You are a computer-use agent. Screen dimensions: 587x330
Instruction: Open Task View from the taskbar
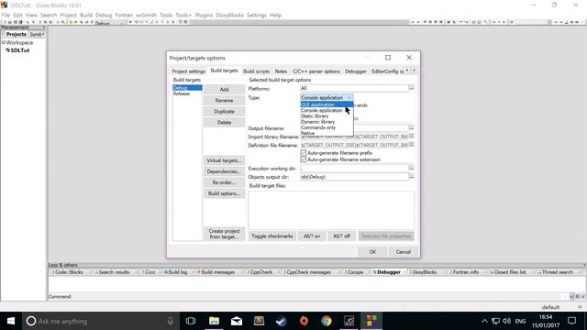coord(191,321)
